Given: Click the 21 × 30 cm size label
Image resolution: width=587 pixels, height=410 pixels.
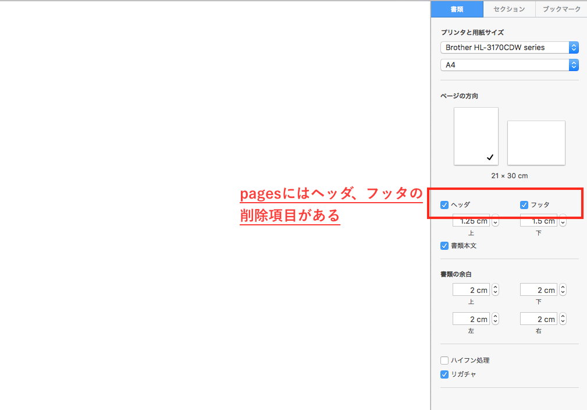Looking at the screenshot, I should pyautogui.click(x=510, y=176).
